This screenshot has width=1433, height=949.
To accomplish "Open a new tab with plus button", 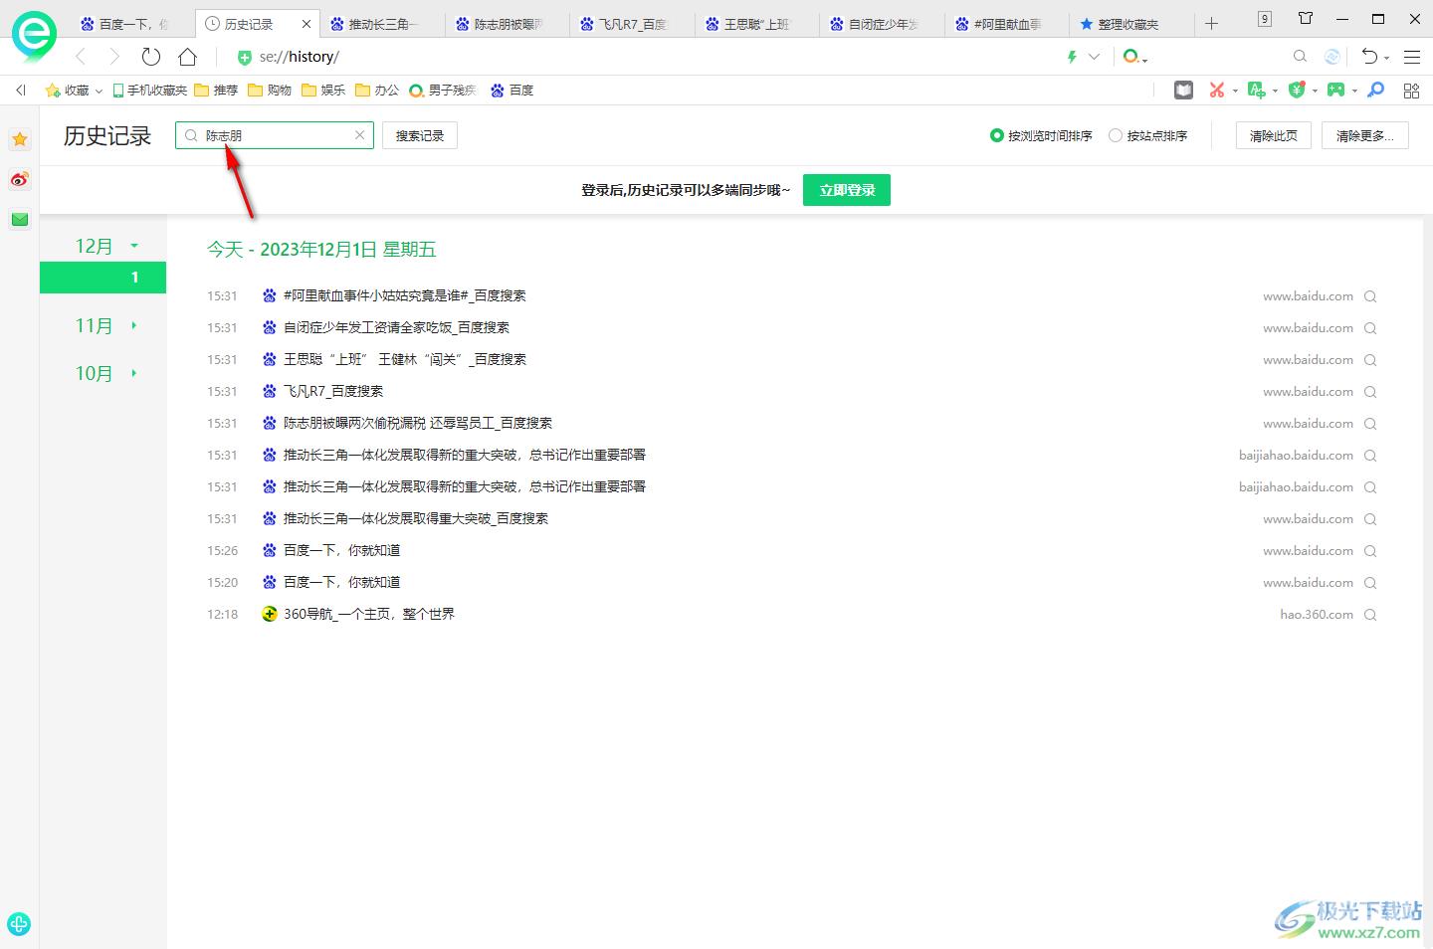I will (x=1211, y=24).
